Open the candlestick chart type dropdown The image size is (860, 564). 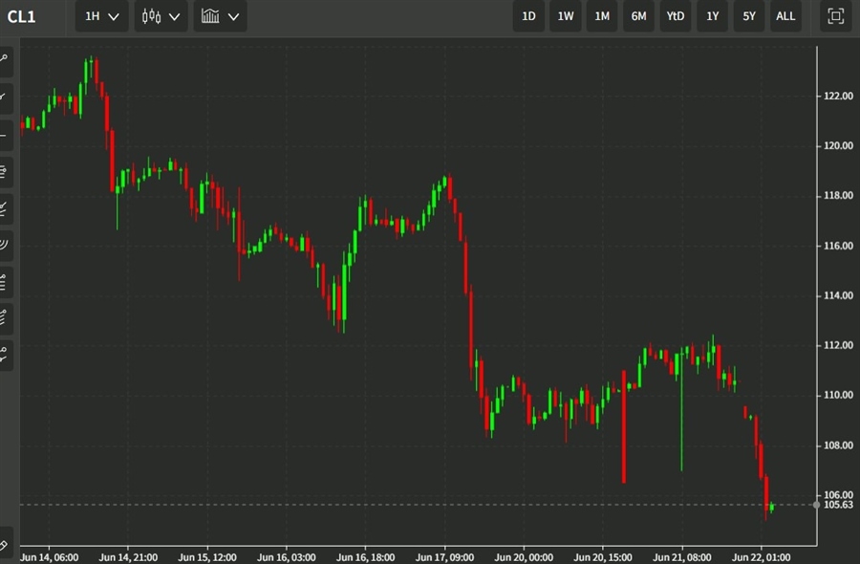click(161, 16)
